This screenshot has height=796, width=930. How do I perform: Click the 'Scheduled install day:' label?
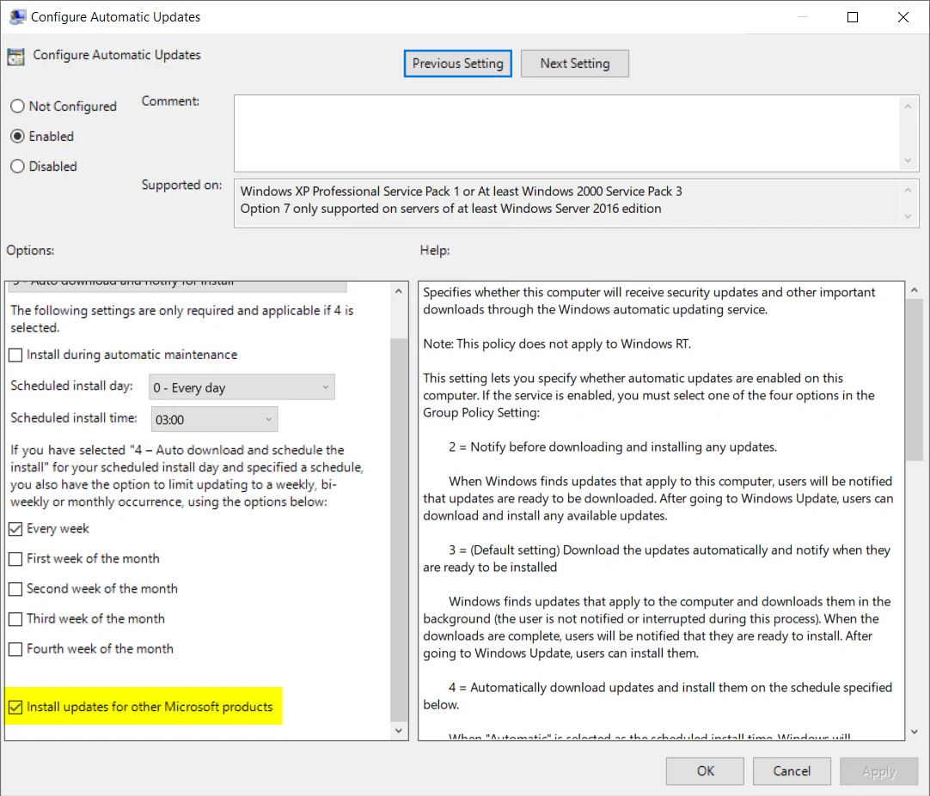[x=71, y=386]
